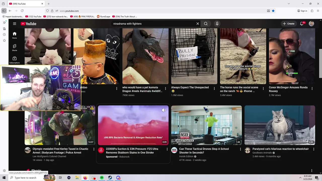Open browser sidebar history clock icon
322x181 pixels.
[x=4, y=34]
